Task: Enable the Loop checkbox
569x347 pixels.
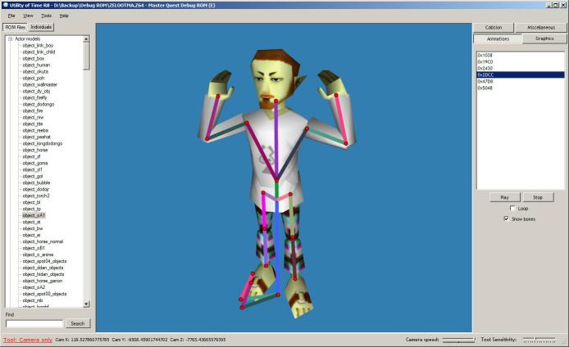Action: [512, 208]
